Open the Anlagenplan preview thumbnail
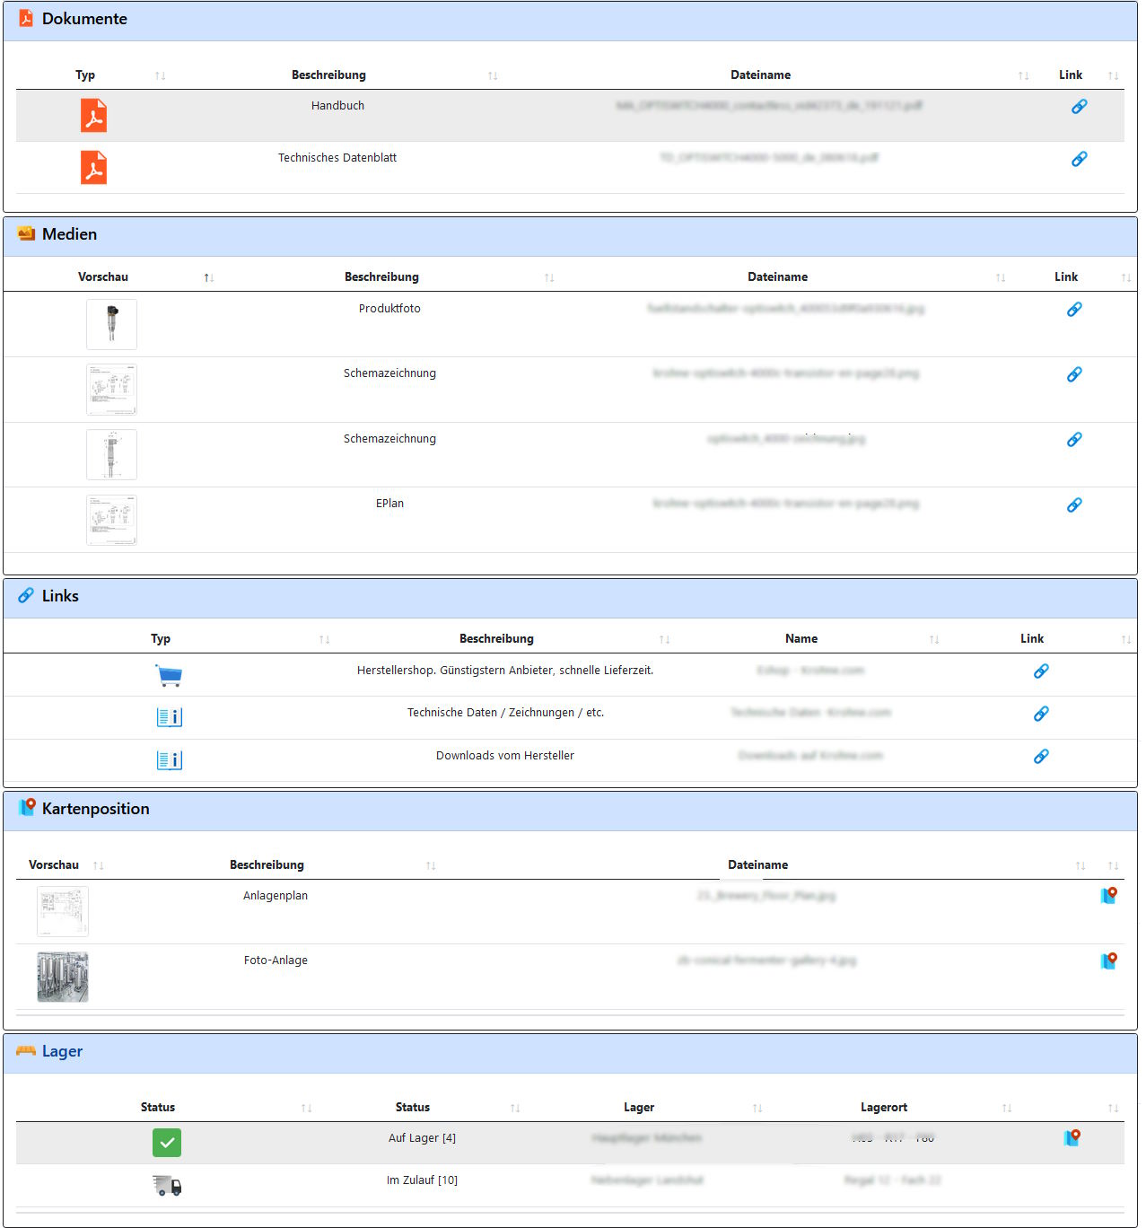Image resolution: width=1146 pixels, height=1228 pixels. (63, 911)
